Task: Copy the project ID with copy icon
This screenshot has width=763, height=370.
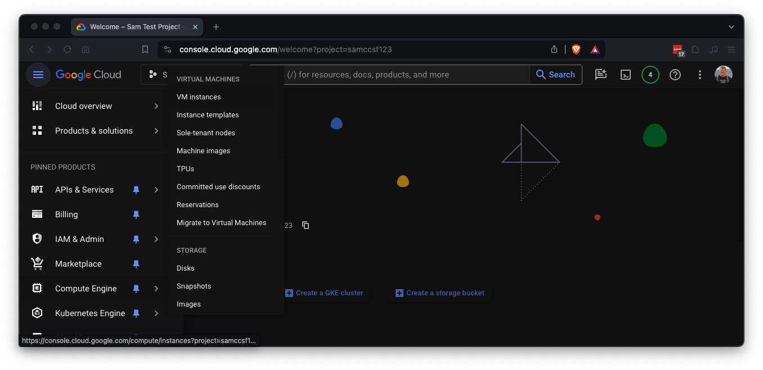Action: coord(306,225)
